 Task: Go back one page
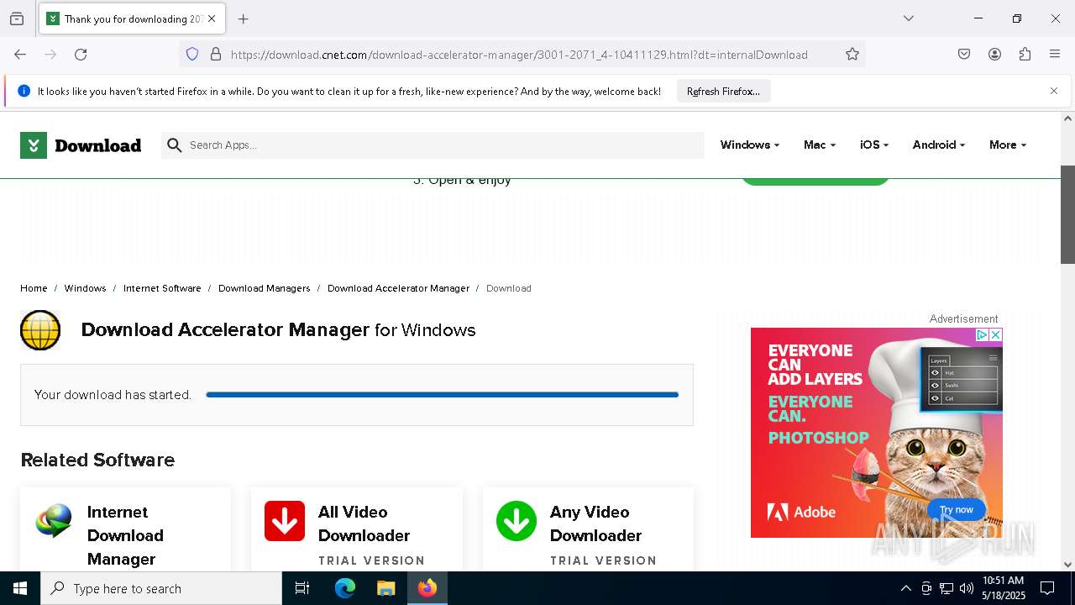coord(20,55)
